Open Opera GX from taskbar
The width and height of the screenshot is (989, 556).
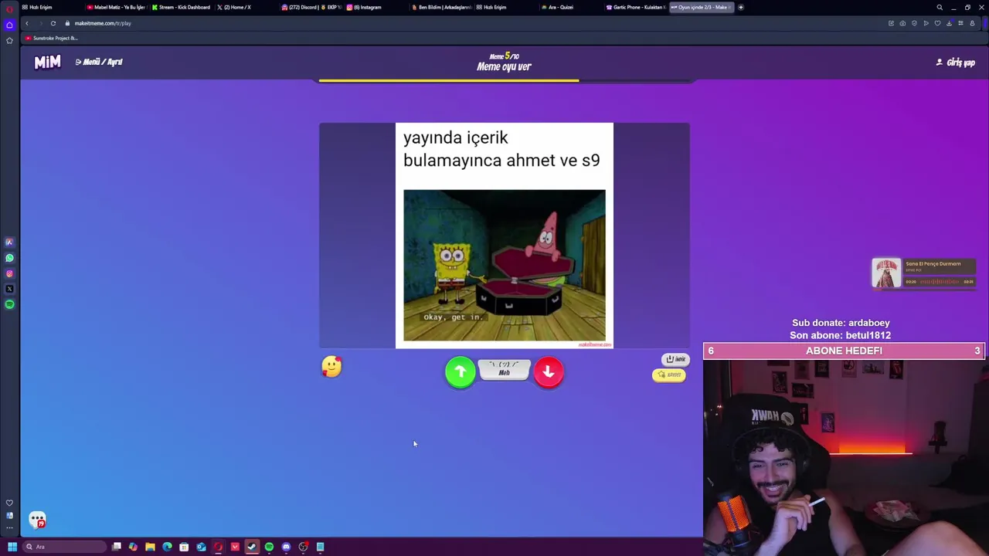click(x=218, y=547)
